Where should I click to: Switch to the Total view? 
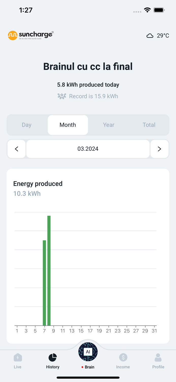click(149, 125)
